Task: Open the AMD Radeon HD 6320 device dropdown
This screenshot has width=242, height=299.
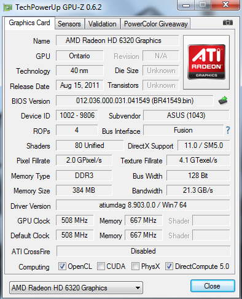Action: tap(76, 288)
